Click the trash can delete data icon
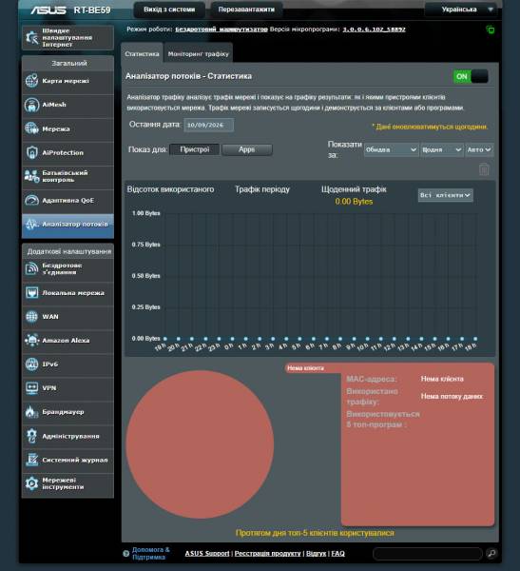 click(x=484, y=169)
